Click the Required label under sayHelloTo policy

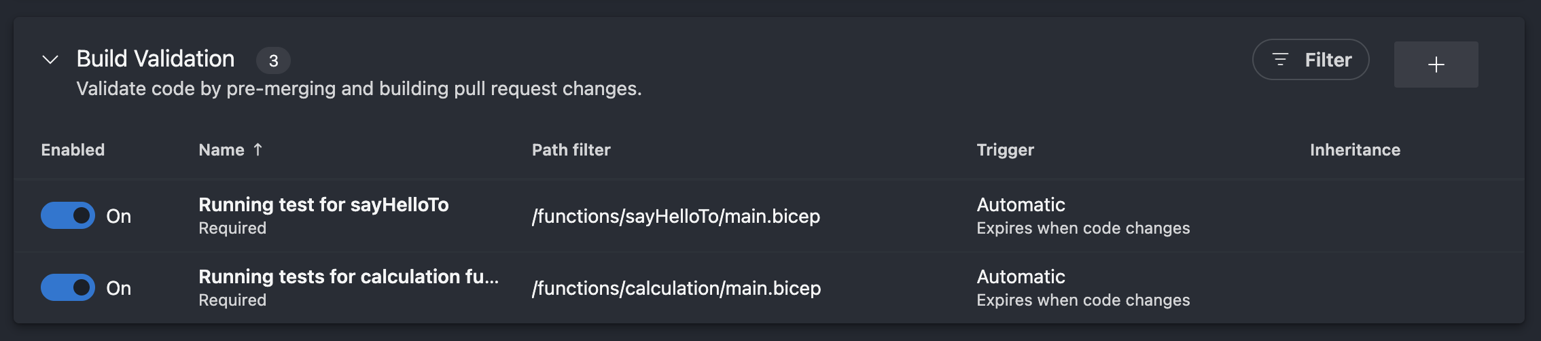pyautogui.click(x=232, y=228)
